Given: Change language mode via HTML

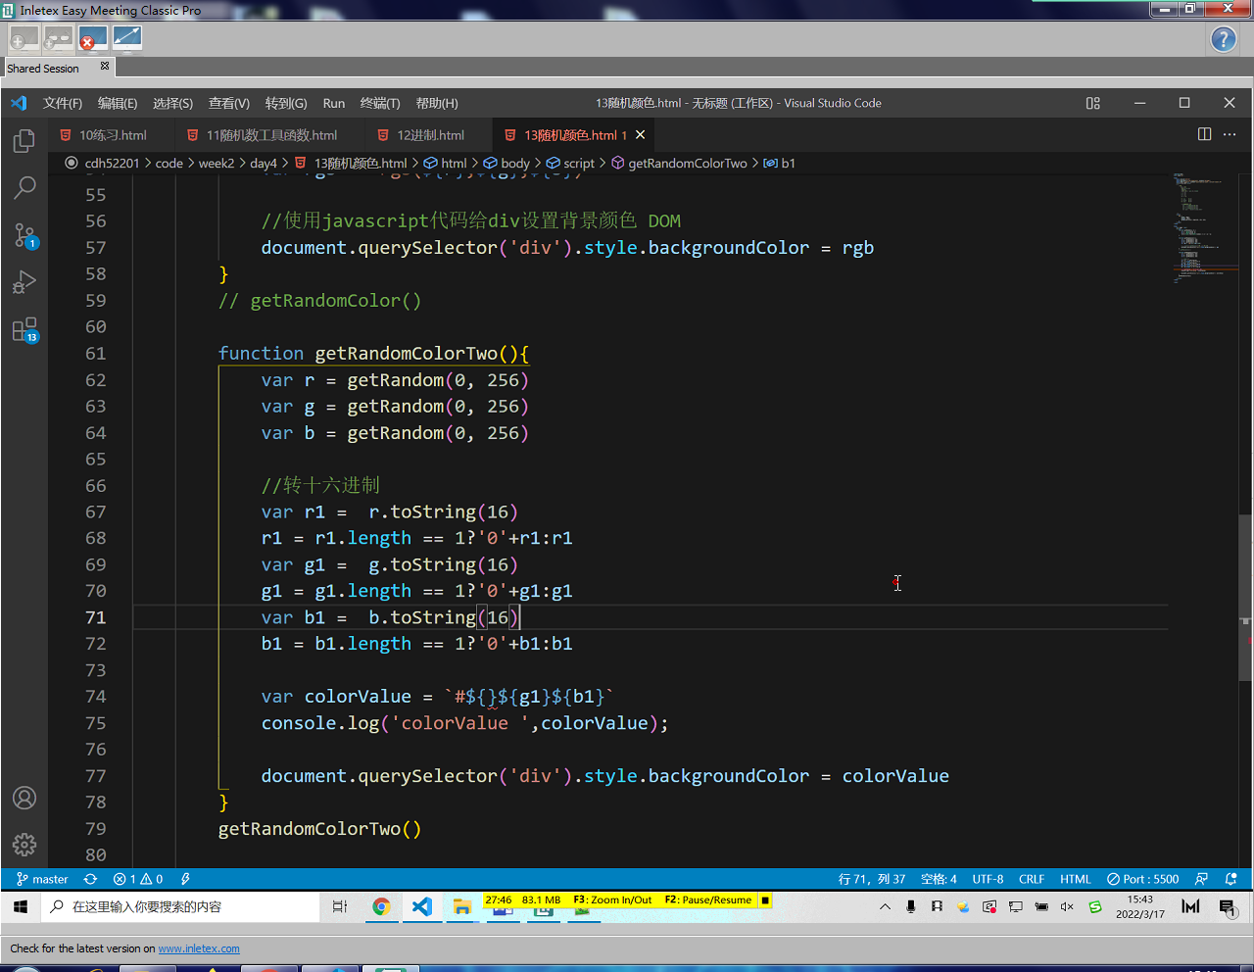Looking at the screenshot, I should pyautogui.click(x=1075, y=879).
